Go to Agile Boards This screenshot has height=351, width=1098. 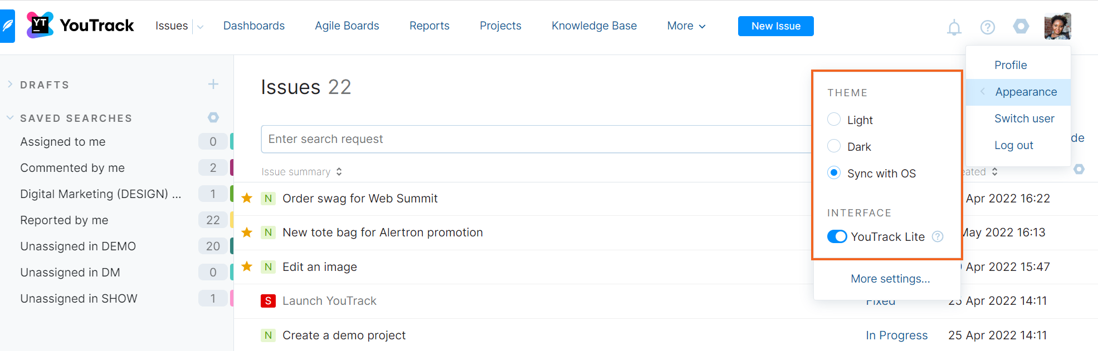pyautogui.click(x=347, y=26)
